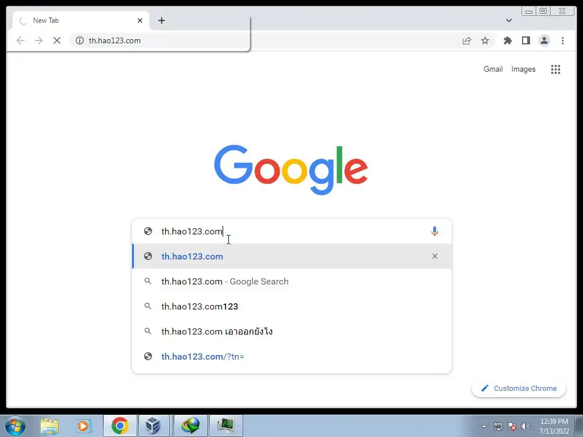This screenshot has height=437, width=583.
Task: Open the network tray icon
Action: point(498,426)
